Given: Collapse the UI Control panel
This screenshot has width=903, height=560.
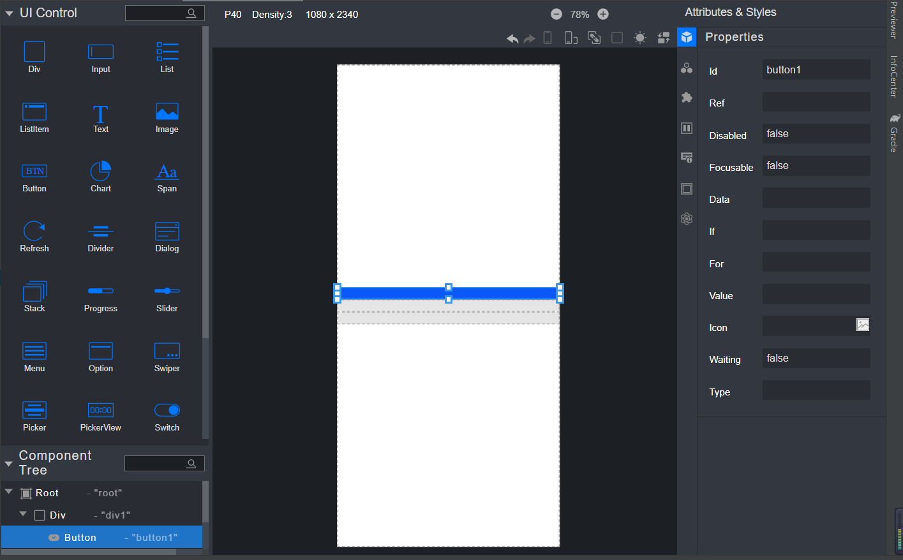Looking at the screenshot, I should [x=9, y=13].
